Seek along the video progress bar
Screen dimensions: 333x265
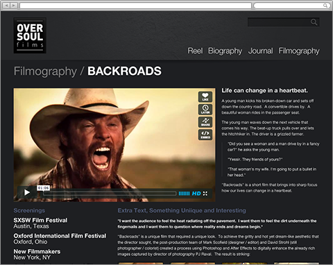[x=110, y=194]
